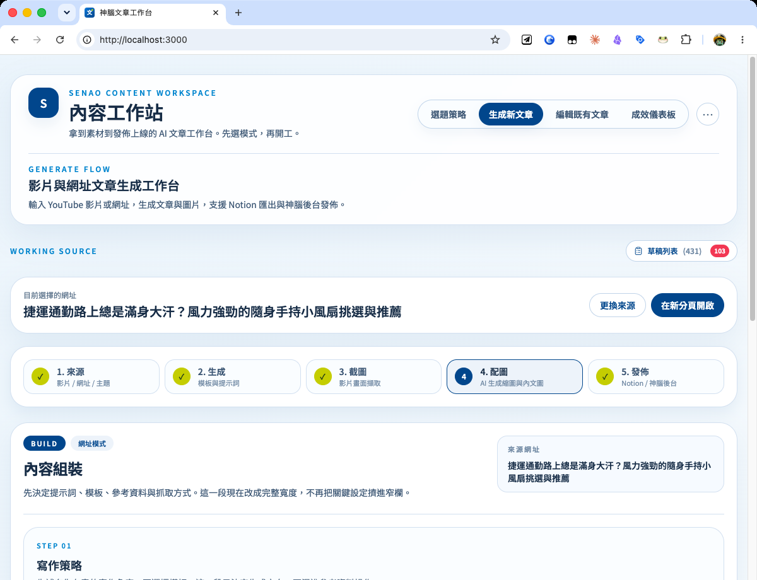Click the 網址模式 tag
Viewport: 757px width, 580px height.
[x=92, y=443]
